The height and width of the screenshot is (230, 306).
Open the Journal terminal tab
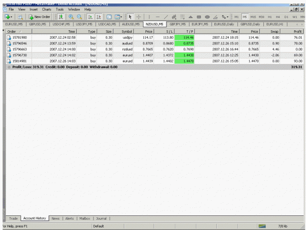[x=101, y=218]
